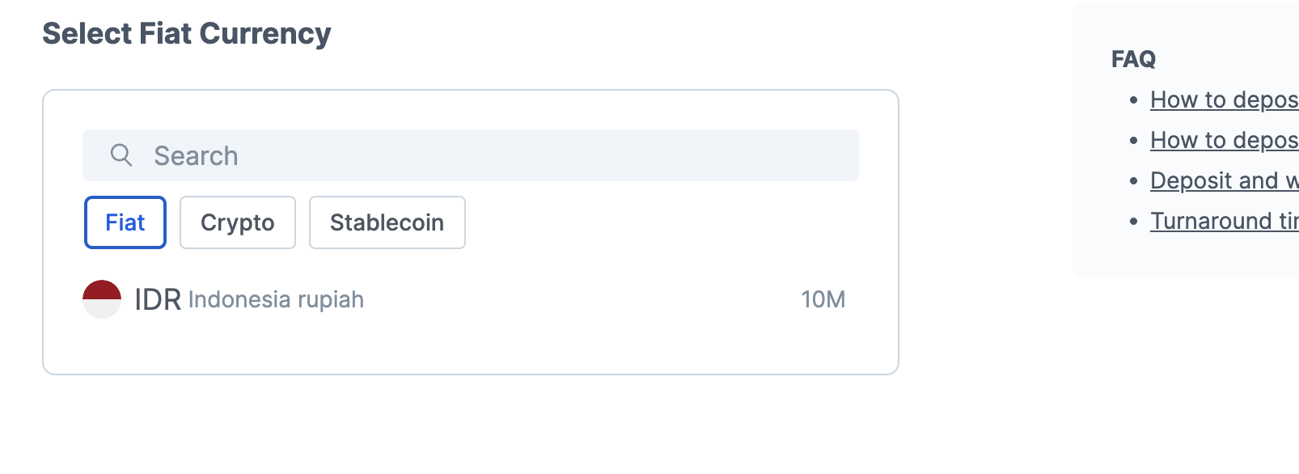Click bullet beside Deposit and withdrawal link

[x=1134, y=181]
